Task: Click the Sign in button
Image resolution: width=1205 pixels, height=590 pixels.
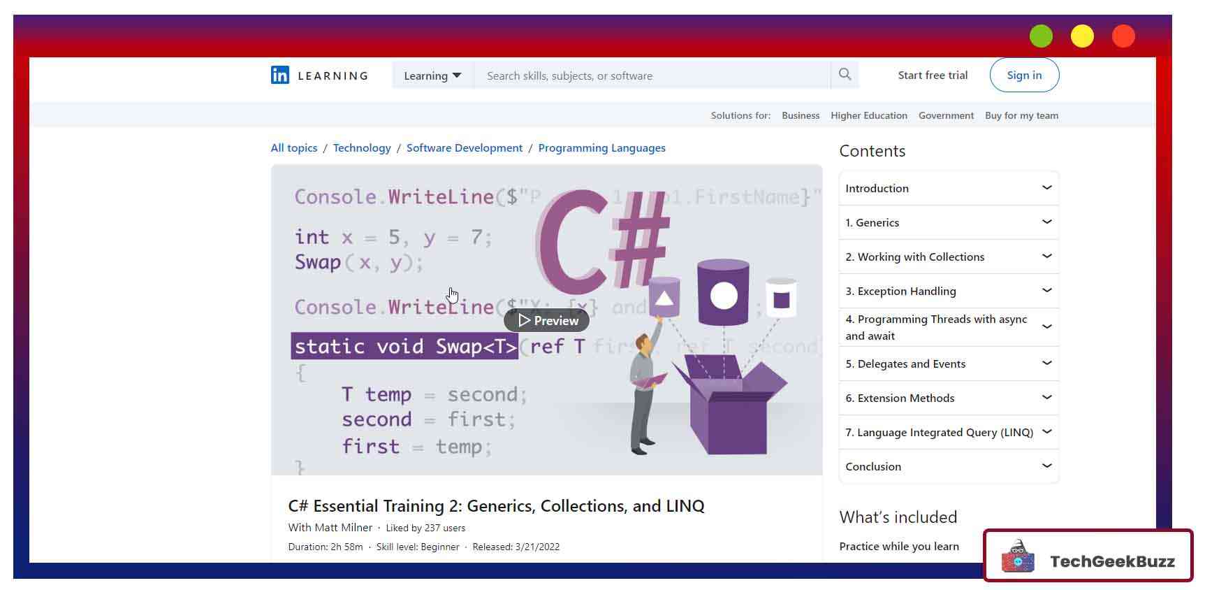Action: coord(1024,75)
